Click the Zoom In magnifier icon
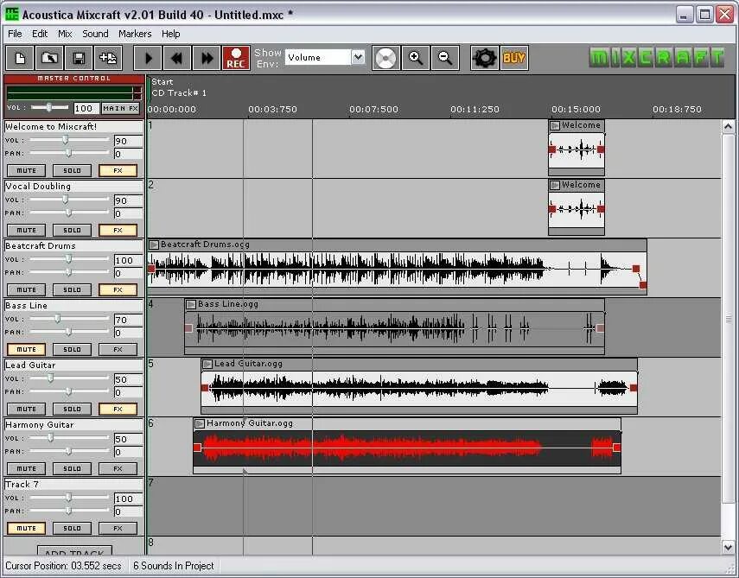739x578 pixels. pos(415,58)
